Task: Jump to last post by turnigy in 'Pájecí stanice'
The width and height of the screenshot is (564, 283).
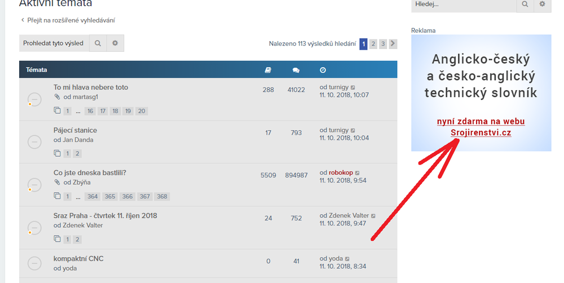Action: pos(353,131)
